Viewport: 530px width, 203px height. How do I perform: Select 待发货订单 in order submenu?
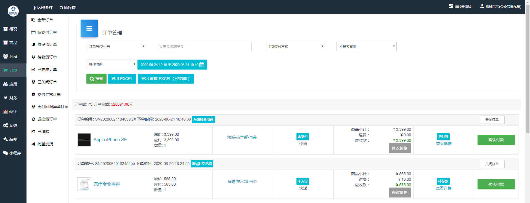point(47,45)
